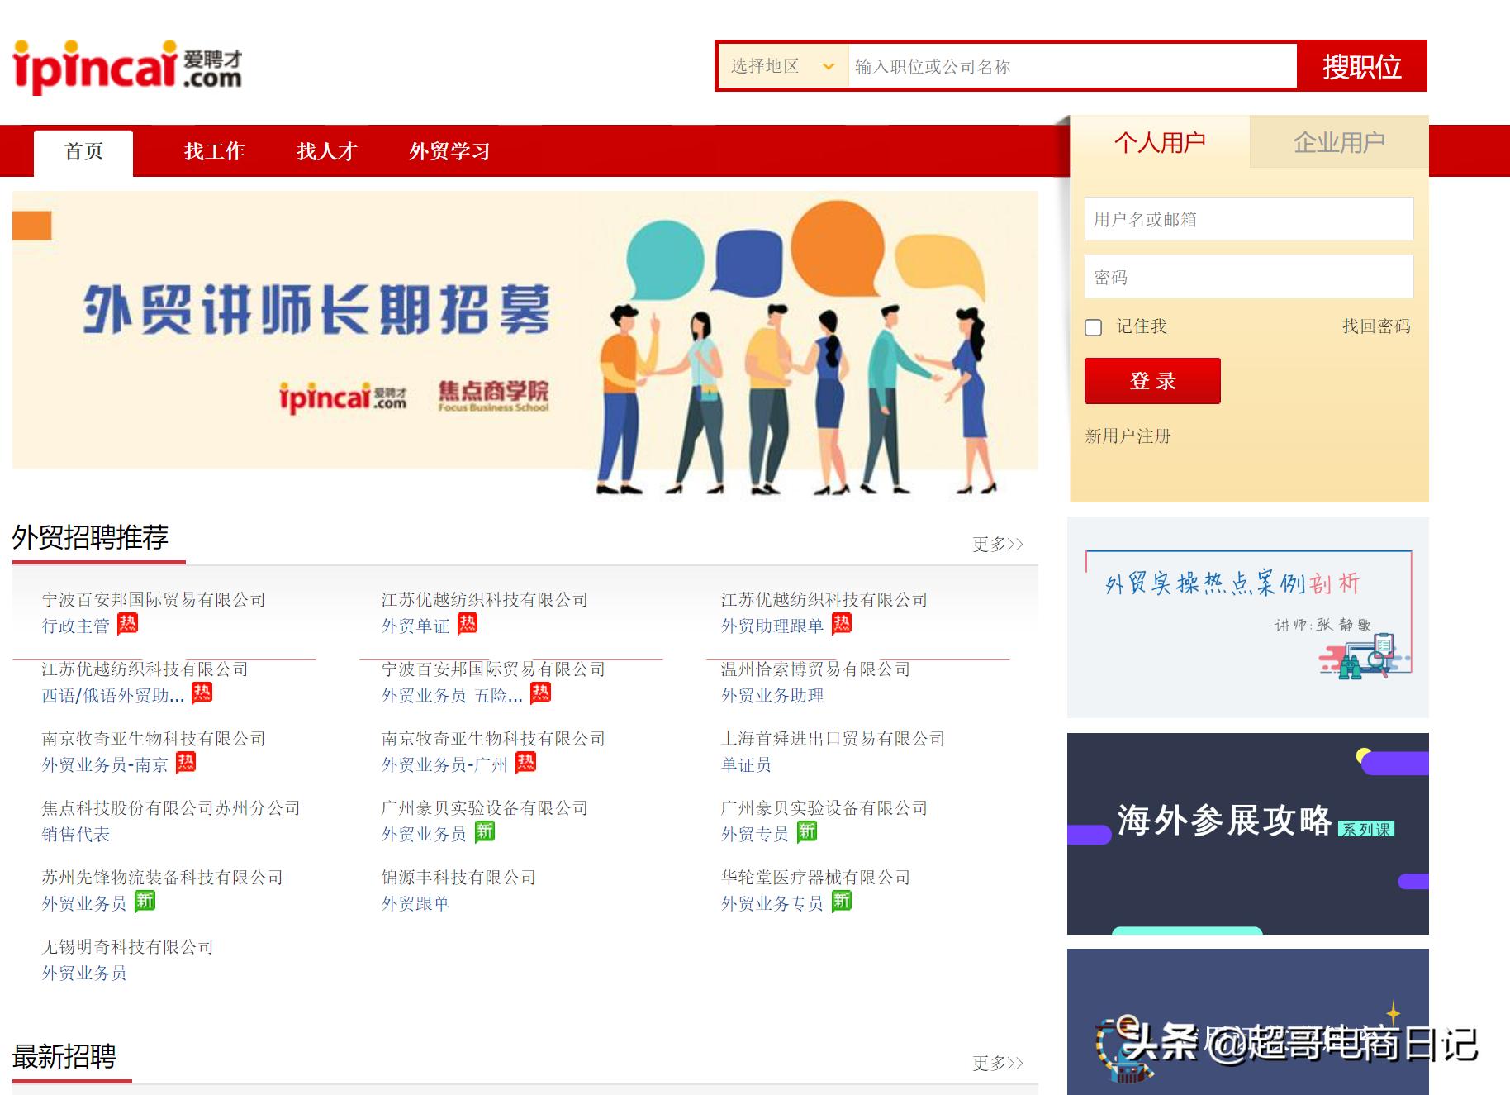Click the 新 badge beside 外贸业务专员

click(841, 902)
